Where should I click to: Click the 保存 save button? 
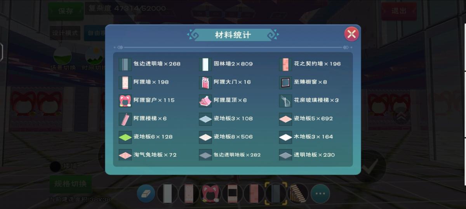[x=66, y=11]
